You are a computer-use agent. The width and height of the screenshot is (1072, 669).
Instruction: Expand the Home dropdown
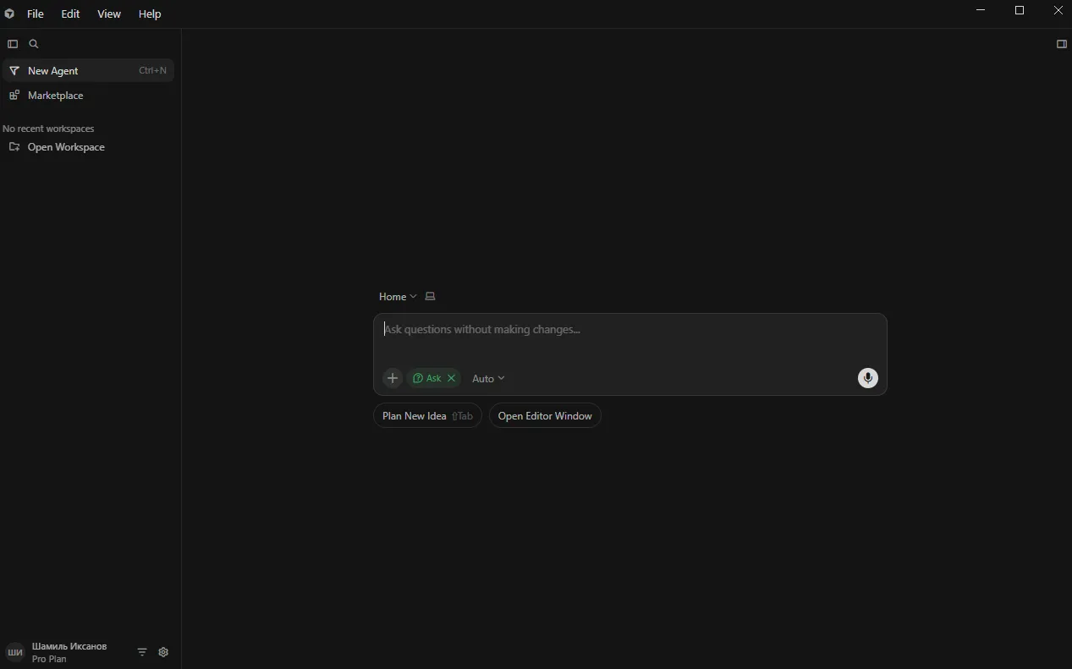(397, 296)
